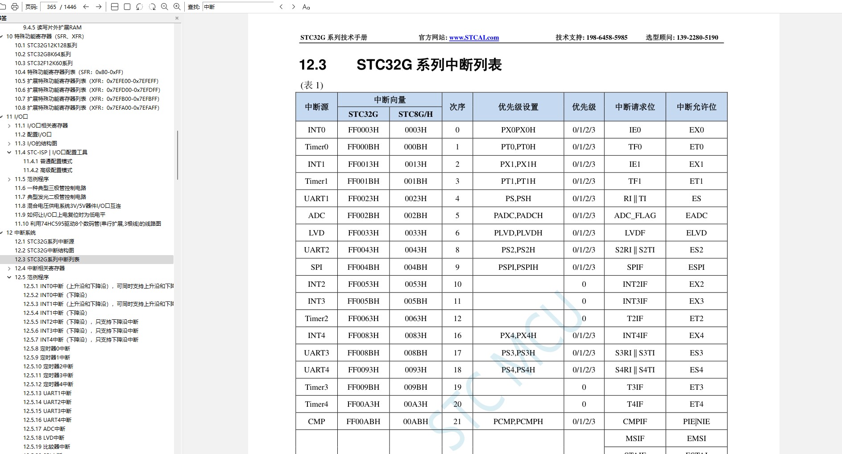This screenshot has width=842, height=454.
Task: Click the table cell S2RI || S2TI
Action: click(635, 250)
